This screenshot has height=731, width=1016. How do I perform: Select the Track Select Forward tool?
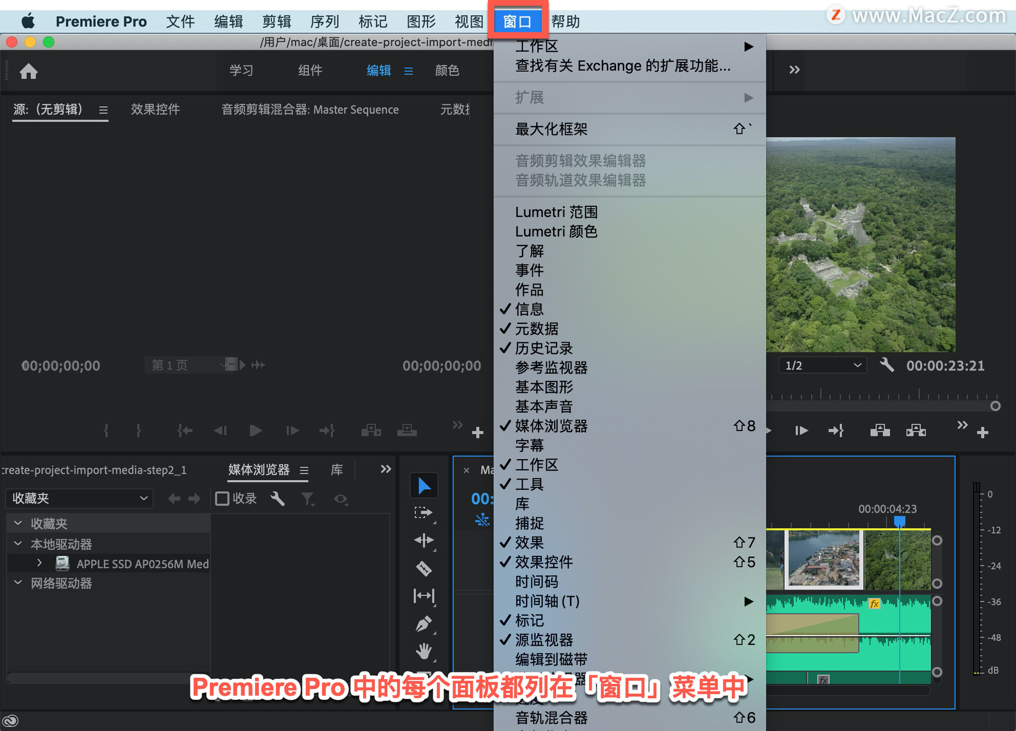pyautogui.click(x=424, y=513)
